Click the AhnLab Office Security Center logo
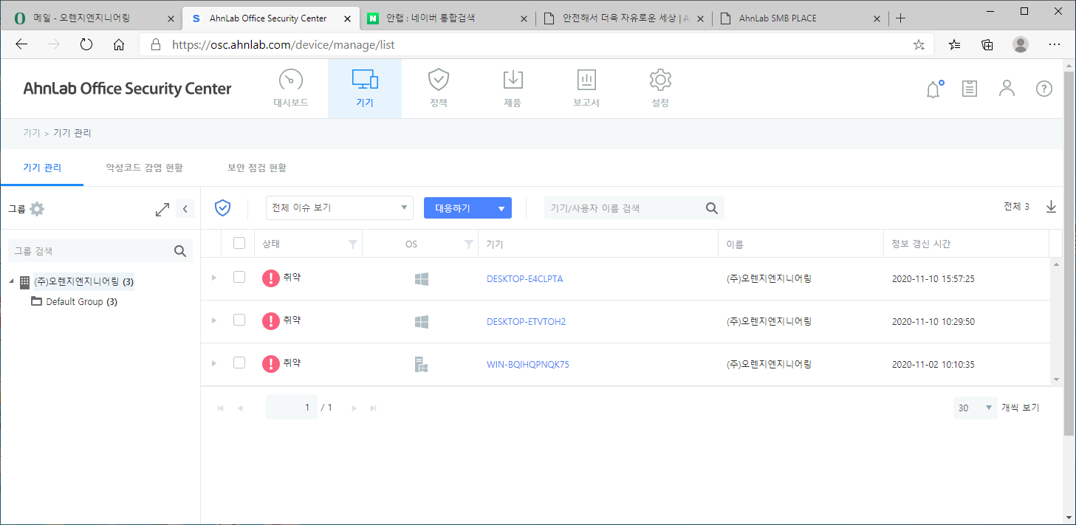This screenshot has width=1076, height=525. (x=127, y=89)
